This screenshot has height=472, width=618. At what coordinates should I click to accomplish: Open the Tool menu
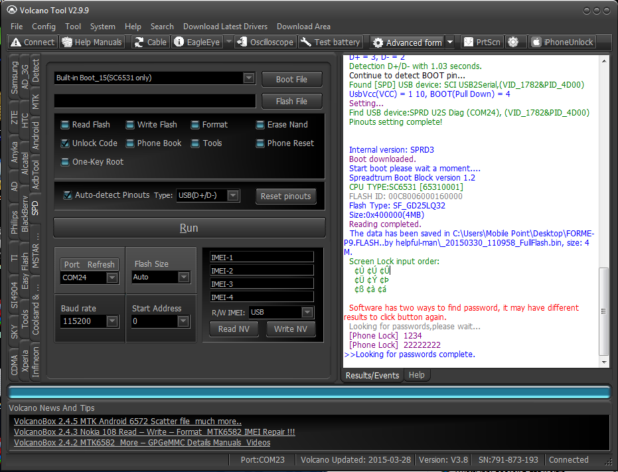73,27
